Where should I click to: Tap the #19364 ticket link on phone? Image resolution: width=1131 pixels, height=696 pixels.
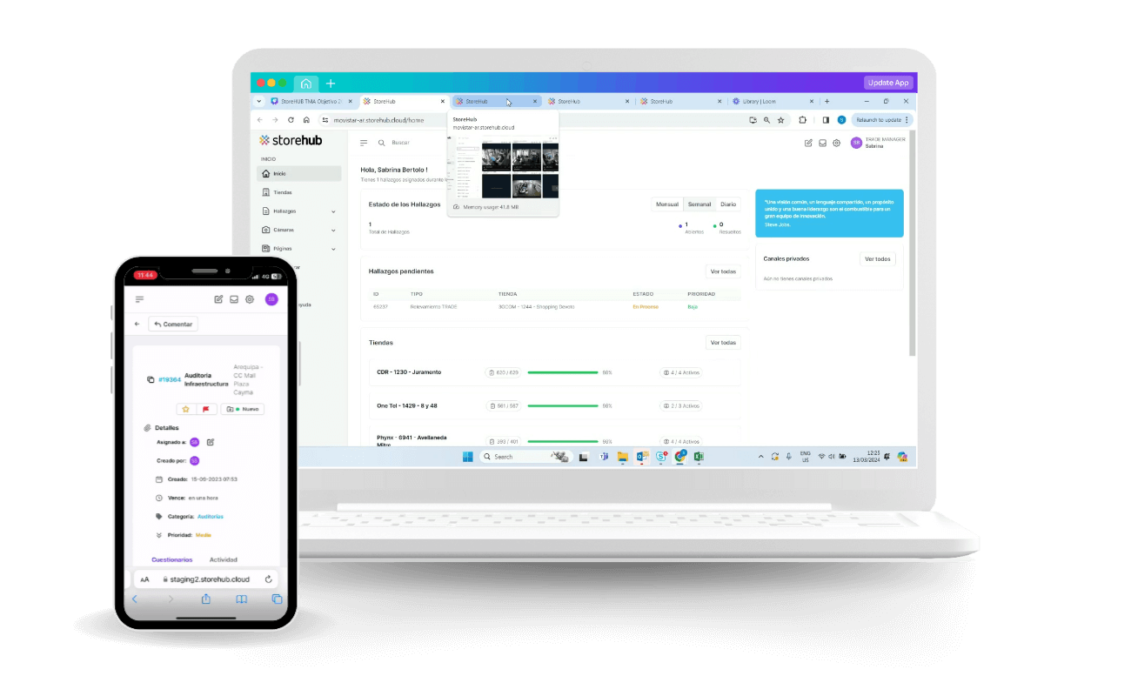point(170,379)
